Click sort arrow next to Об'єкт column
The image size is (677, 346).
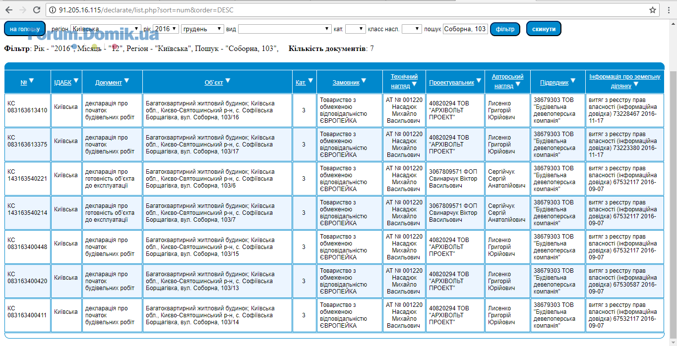click(228, 81)
